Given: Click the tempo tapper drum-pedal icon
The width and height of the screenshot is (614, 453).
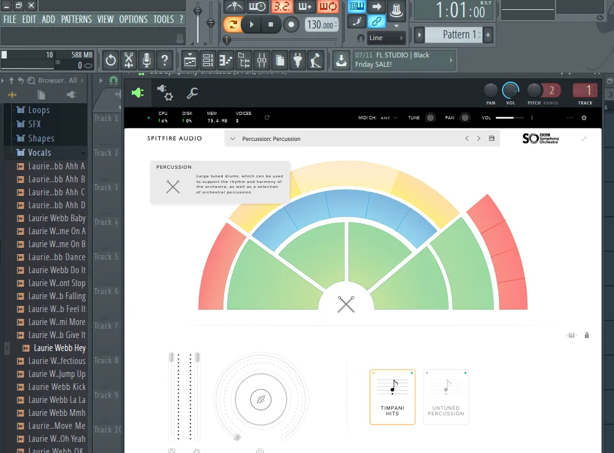Looking at the screenshot, I should [316, 60].
